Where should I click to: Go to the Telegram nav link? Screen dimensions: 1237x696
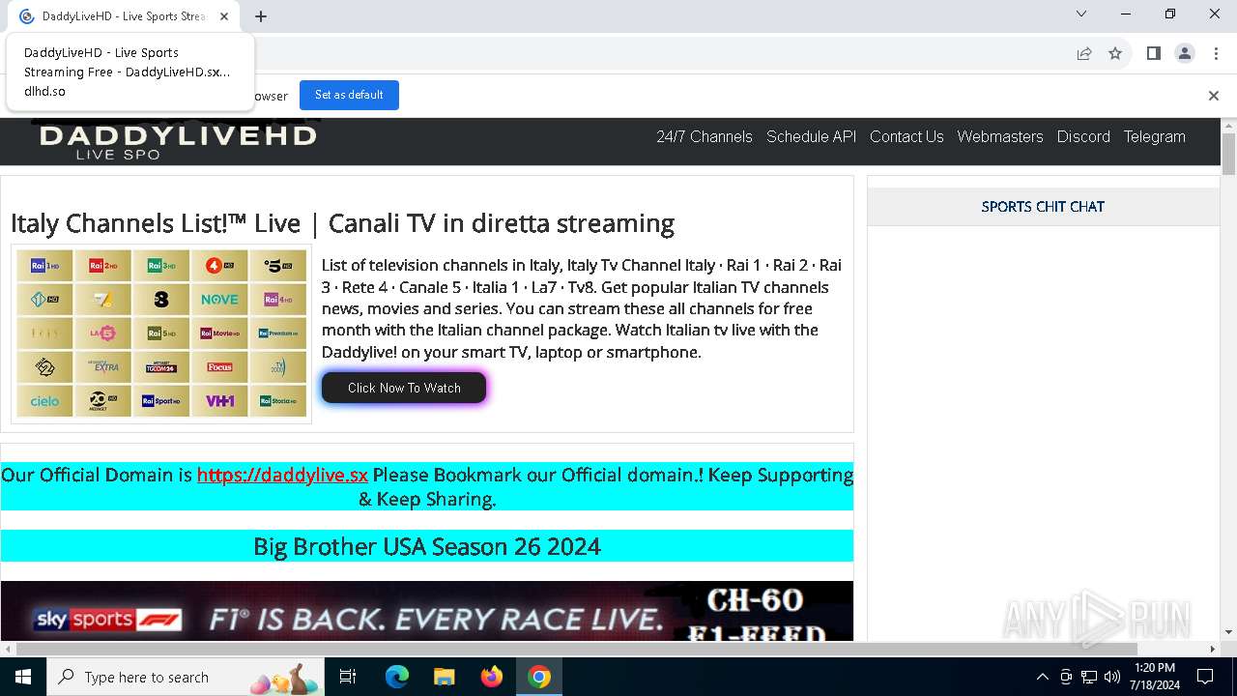[x=1154, y=136]
